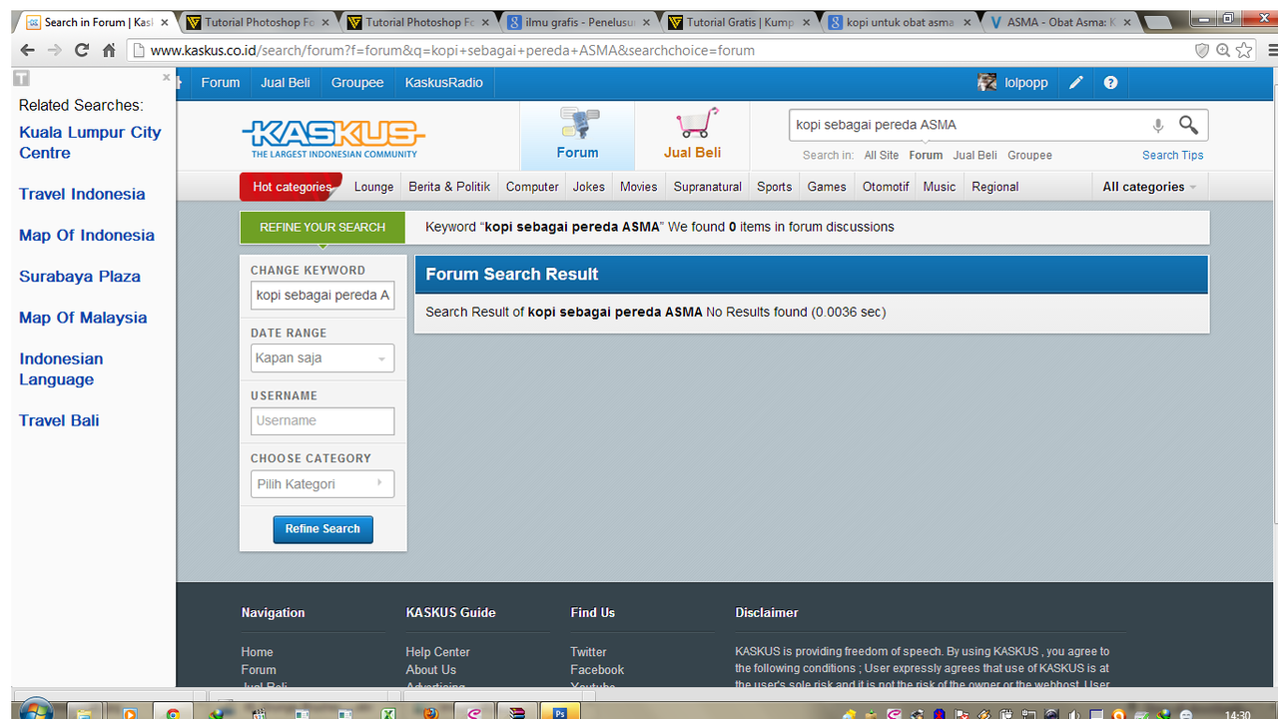Screen dimensions: 1278x719
Task: Click the microphone icon in Kaskus search box
Action: (1158, 125)
